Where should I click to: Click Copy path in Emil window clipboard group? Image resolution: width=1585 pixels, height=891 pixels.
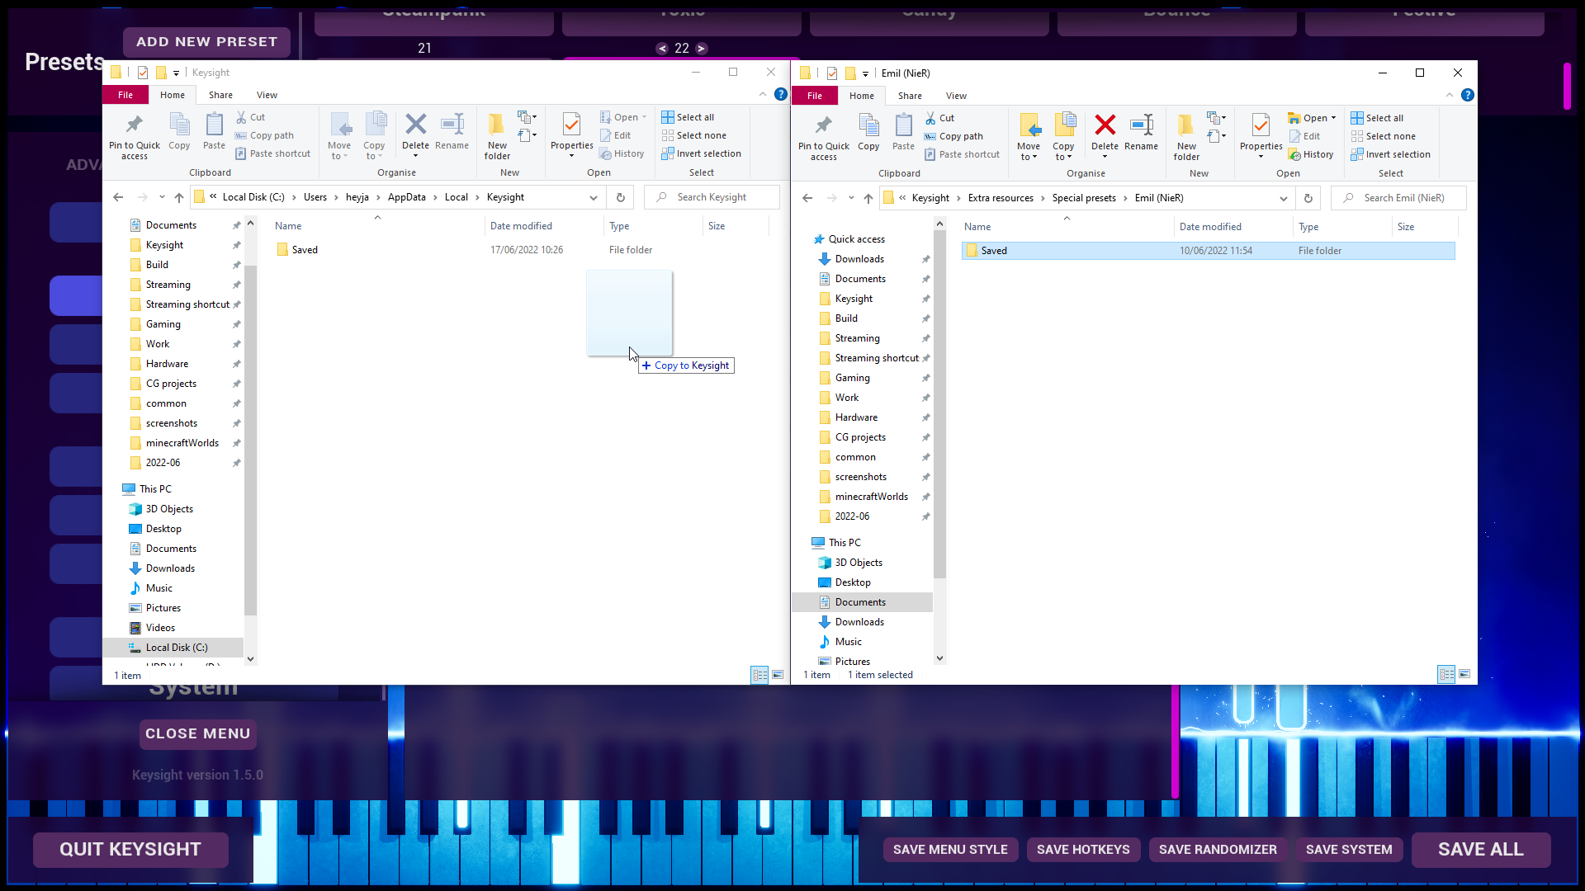960,136
